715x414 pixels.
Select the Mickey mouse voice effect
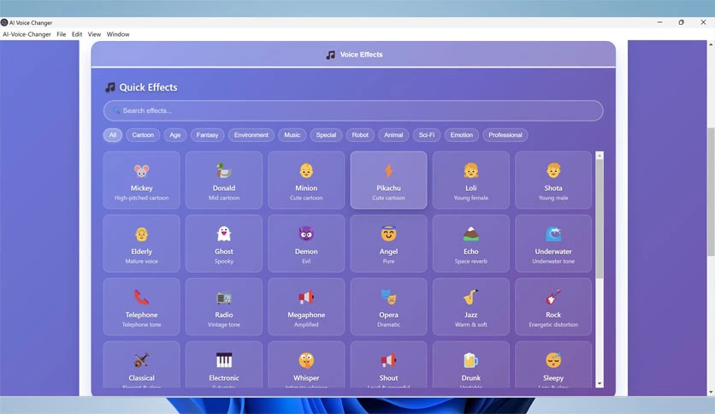[x=141, y=180]
